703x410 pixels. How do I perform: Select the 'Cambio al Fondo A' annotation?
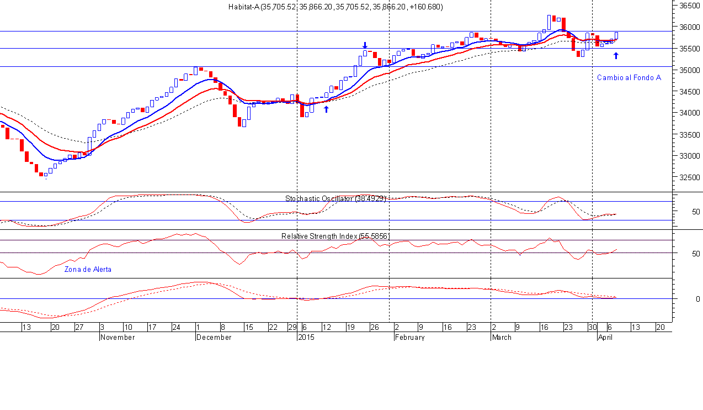click(629, 78)
